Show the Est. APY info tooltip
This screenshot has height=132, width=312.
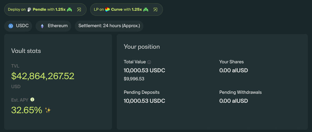32,100
